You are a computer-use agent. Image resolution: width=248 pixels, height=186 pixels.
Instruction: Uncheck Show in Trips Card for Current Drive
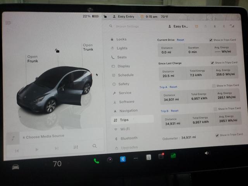point(211,40)
